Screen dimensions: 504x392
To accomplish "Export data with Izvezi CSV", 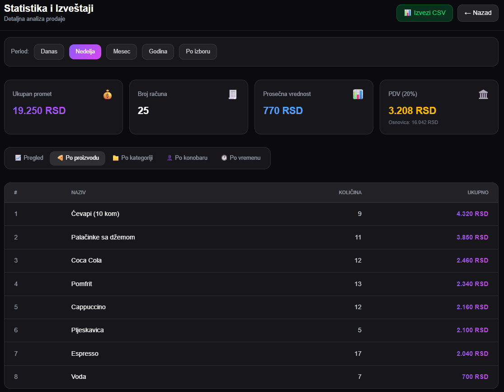I will (x=424, y=13).
